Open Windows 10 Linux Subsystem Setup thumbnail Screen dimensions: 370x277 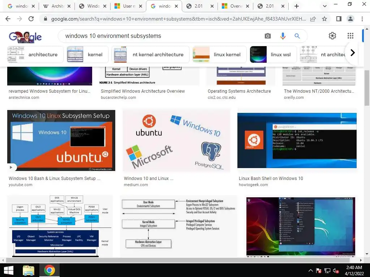[x=61, y=140]
